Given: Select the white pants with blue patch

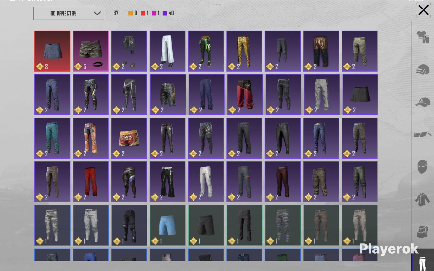Looking at the screenshot, I should 206,182.
